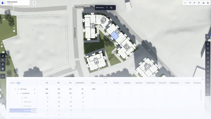Viewport: 211px width, 119px height.
Task: Close the object data table panel
Action: coord(202,79)
